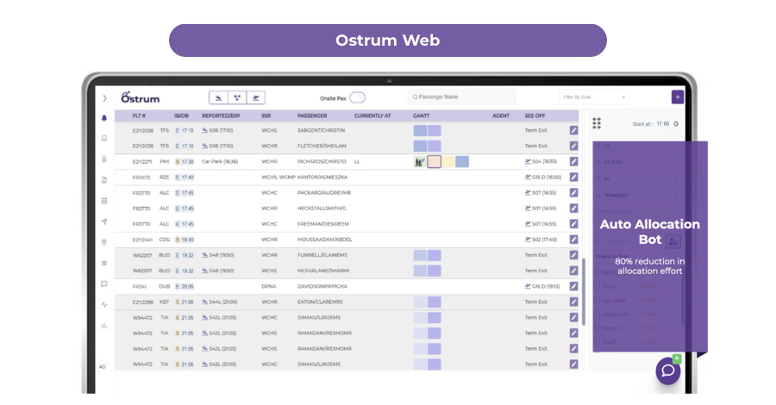
Task: Edit the MOUSSAADAM/ABDEL row with pencil icon
Action: pos(573,240)
